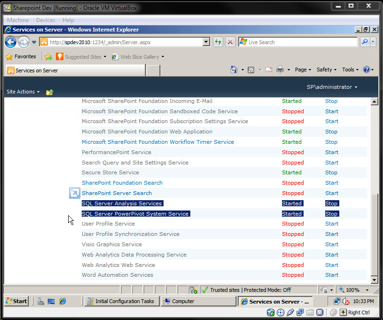Open Suggested Sites dropdown

[81, 57]
